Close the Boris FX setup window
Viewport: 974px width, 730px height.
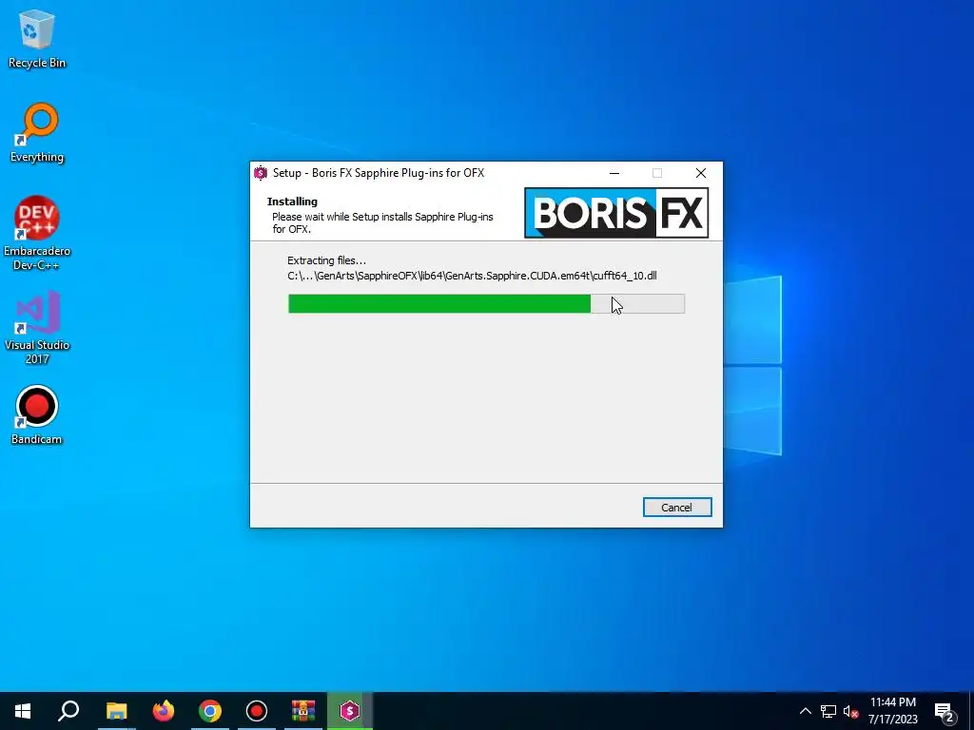701,173
